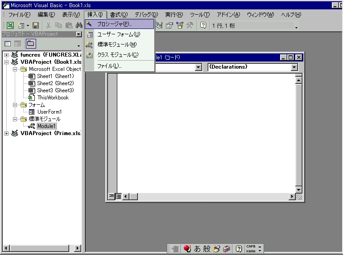Click the IME あ input mode button

(x=197, y=249)
